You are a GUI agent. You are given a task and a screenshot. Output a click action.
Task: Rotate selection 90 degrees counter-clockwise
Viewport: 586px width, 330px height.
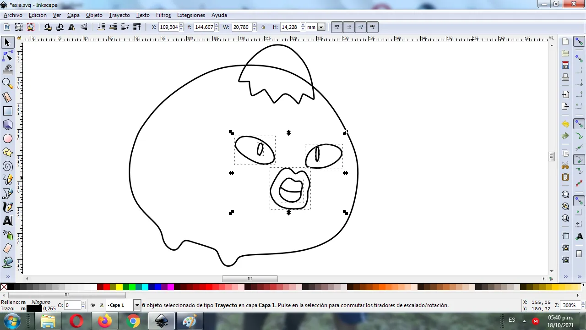tap(48, 27)
